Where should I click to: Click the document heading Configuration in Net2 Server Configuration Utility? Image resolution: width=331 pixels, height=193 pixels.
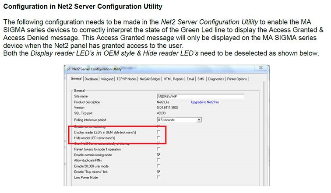pos(83,6)
